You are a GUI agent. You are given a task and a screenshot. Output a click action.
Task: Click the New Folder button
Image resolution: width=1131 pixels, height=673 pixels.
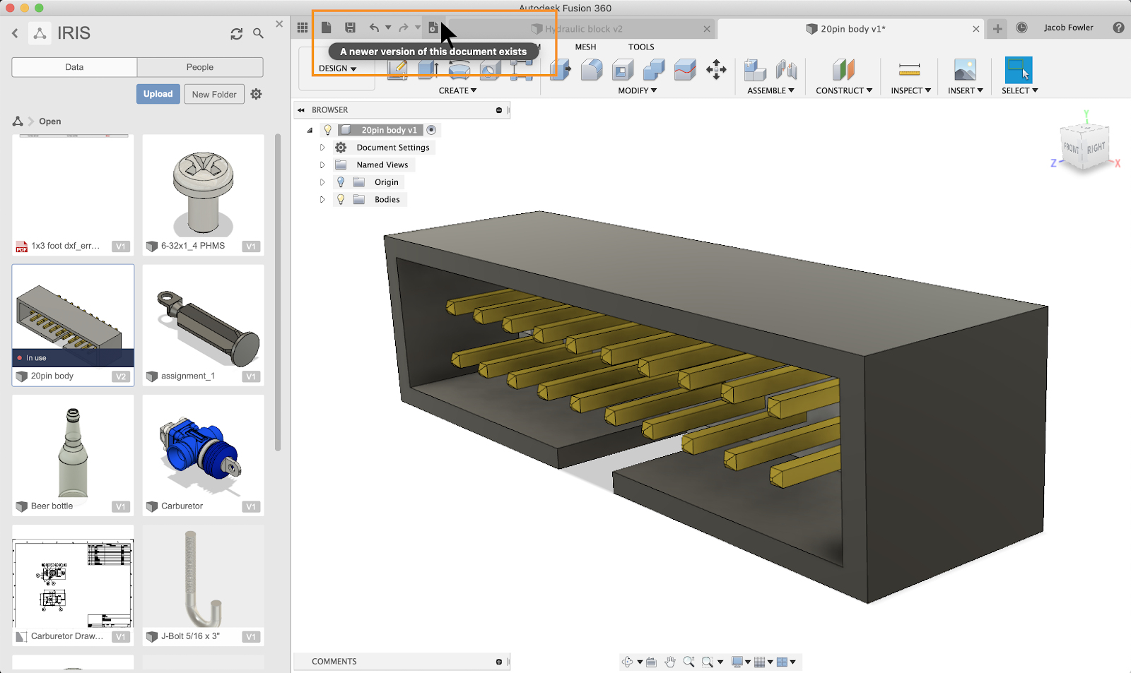pos(214,94)
